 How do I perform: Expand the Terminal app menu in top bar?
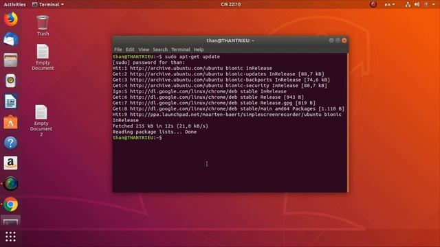coord(48,5)
